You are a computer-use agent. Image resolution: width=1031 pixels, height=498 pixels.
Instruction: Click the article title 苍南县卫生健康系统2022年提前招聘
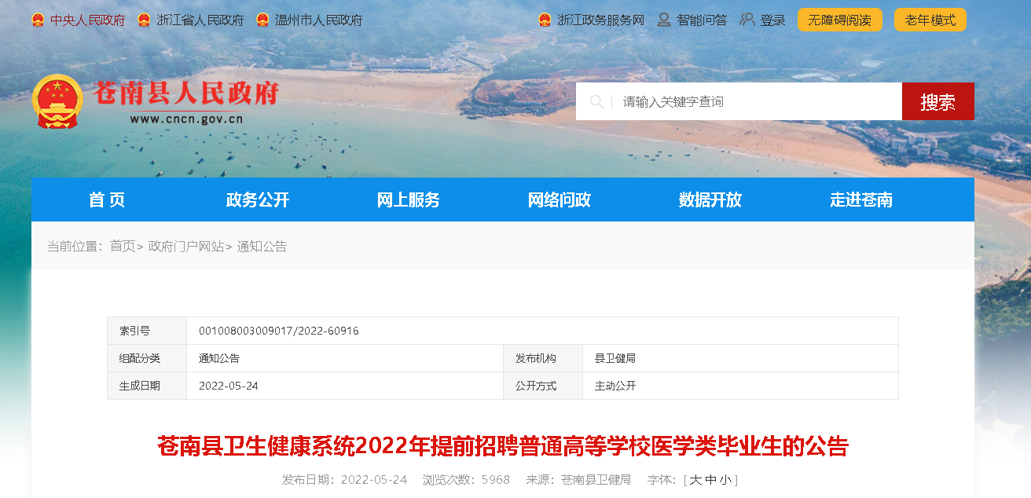[503, 446]
